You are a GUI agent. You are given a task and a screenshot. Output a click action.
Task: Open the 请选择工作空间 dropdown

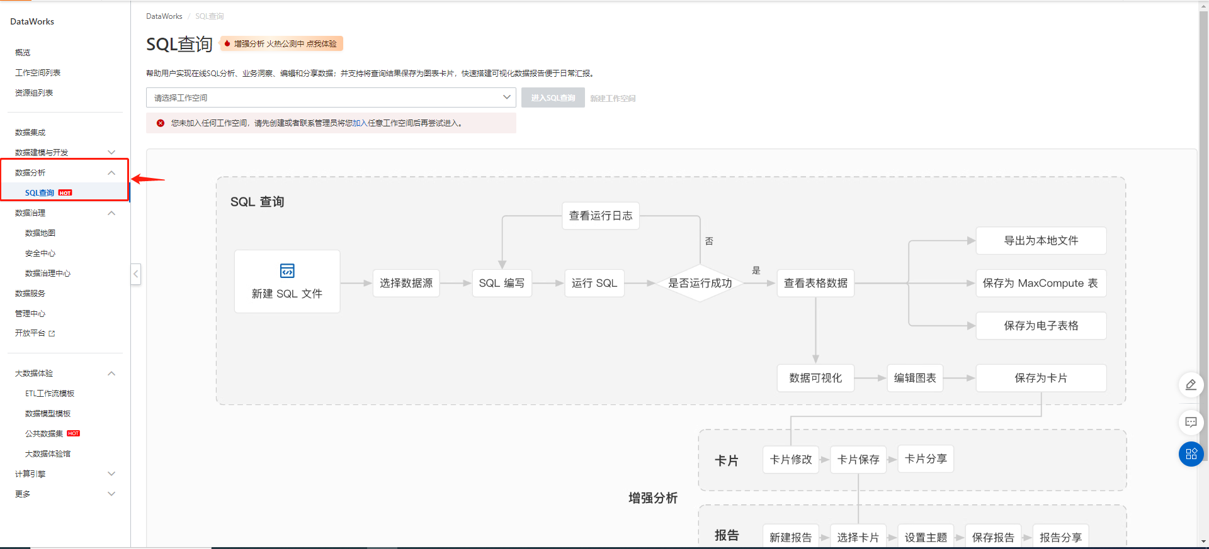[x=331, y=97]
